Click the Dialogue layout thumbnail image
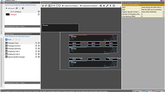Viewport: 165px width, 92px height. 8,14
